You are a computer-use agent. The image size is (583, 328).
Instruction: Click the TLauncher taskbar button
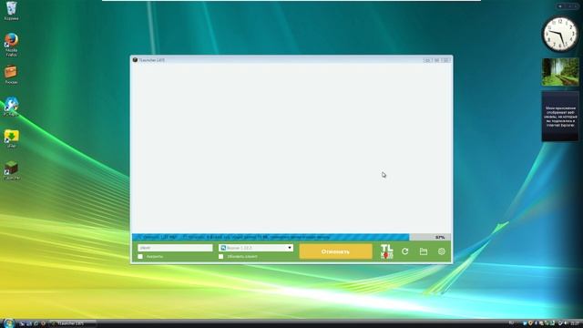(x=73, y=323)
